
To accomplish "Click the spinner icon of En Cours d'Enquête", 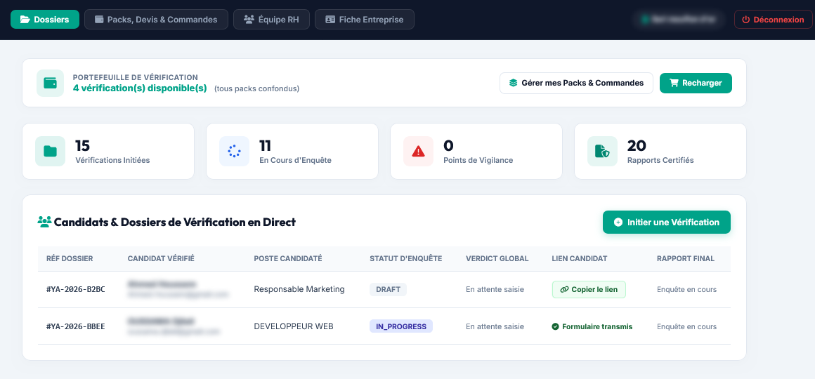I will [x=235, y=151].
